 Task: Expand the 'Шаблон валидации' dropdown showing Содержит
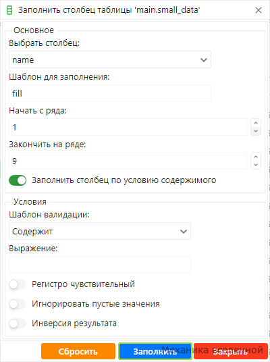[100, 231]
